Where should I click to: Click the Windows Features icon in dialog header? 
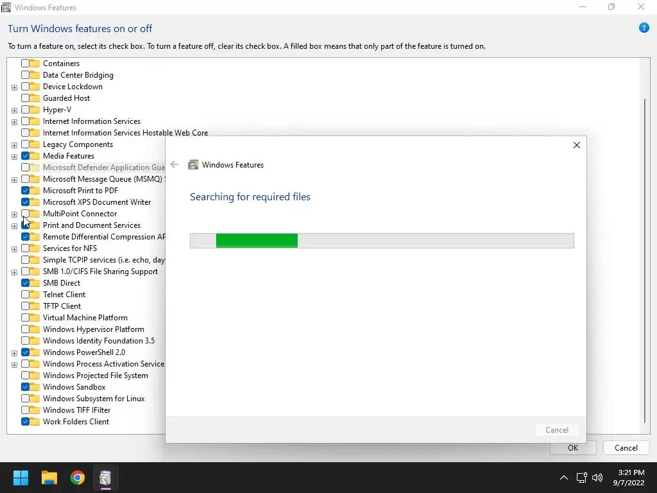[x=193, y=165]
